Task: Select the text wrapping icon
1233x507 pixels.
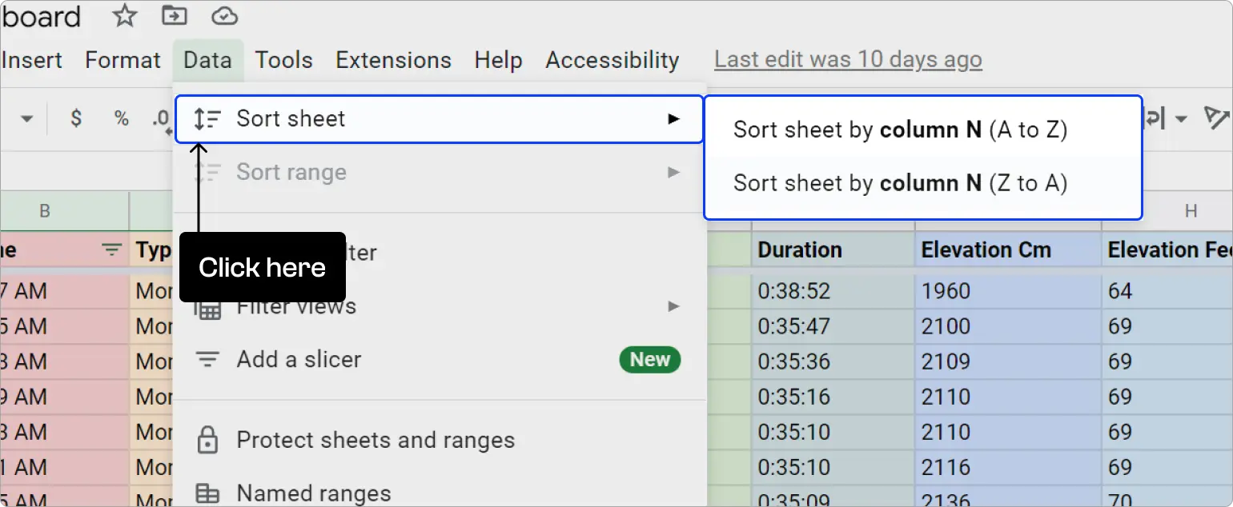Action: coord(1153,118)
